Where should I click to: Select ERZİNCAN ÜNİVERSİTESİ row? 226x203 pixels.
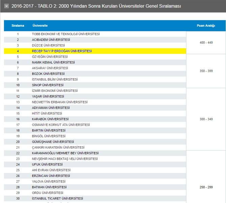(x=95, y=176)
